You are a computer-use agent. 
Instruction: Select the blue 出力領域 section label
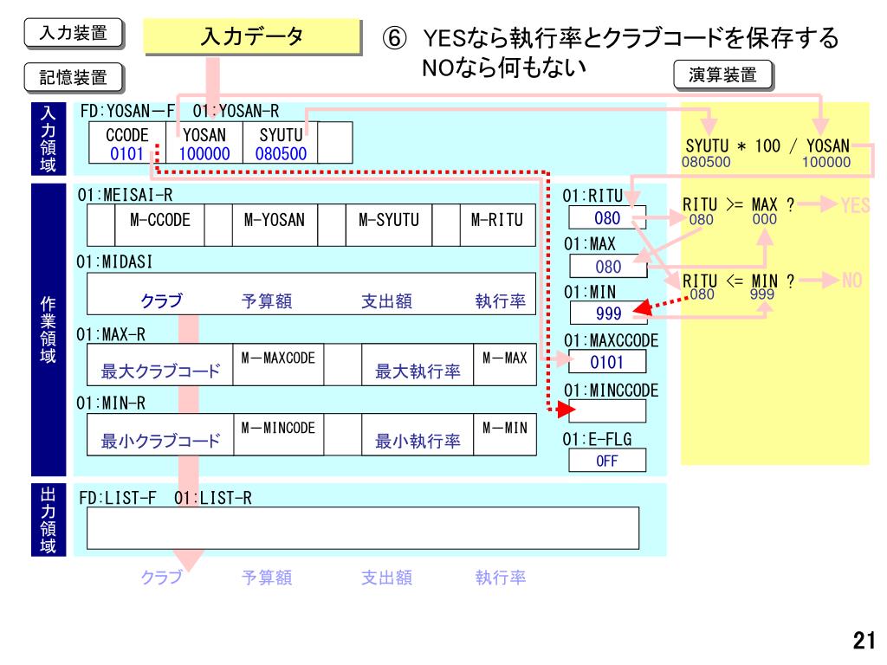[x=49, y=520]
